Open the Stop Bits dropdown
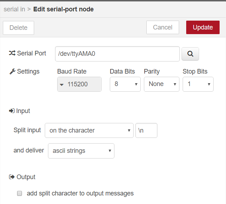Screen dimensions: 226x204 [198, 84]
